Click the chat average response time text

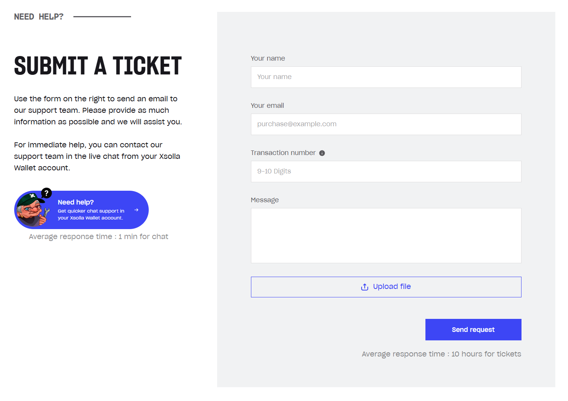(x=98, y=237)
